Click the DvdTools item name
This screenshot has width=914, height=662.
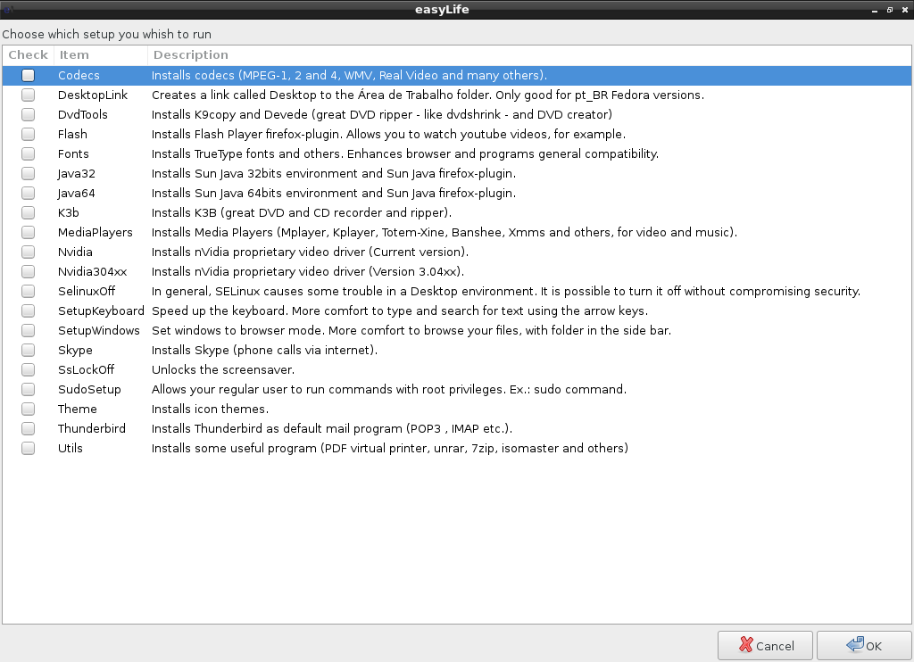point(83,115)
